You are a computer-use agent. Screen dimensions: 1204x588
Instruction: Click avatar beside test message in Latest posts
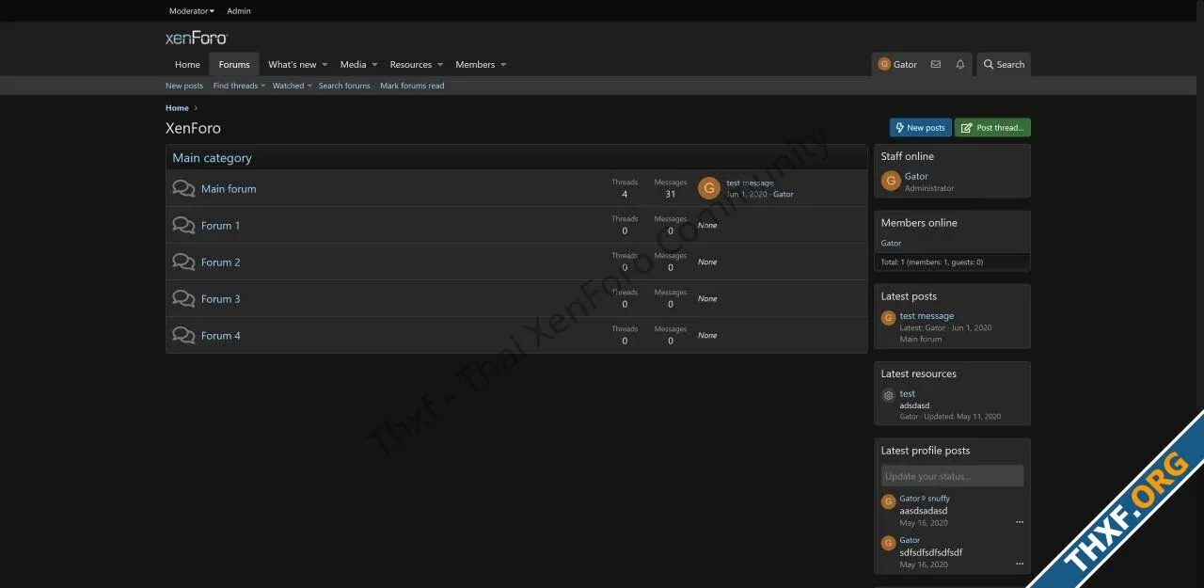pyautogui.click(x=888, y=318)
